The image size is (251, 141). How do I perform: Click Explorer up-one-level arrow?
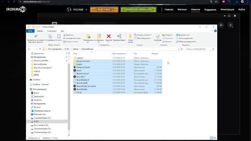click(x=40, y=49)
